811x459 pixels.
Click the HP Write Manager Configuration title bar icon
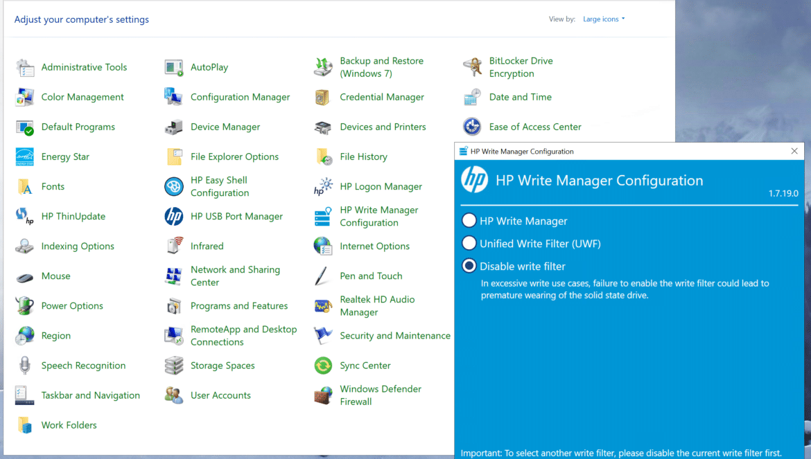(x=464, y=152)
